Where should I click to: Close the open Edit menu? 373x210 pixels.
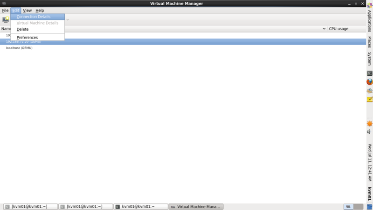pyautogui.click(x=16, y=10)
